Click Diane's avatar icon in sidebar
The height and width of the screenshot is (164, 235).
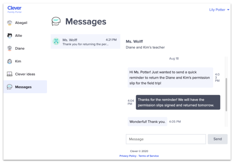coord(10,48)
